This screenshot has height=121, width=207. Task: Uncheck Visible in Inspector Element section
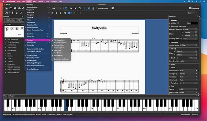pos(170,23)
